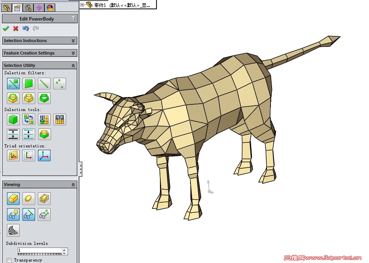
Task: Select the zebra stripes viewing icon
Action: 13,230
